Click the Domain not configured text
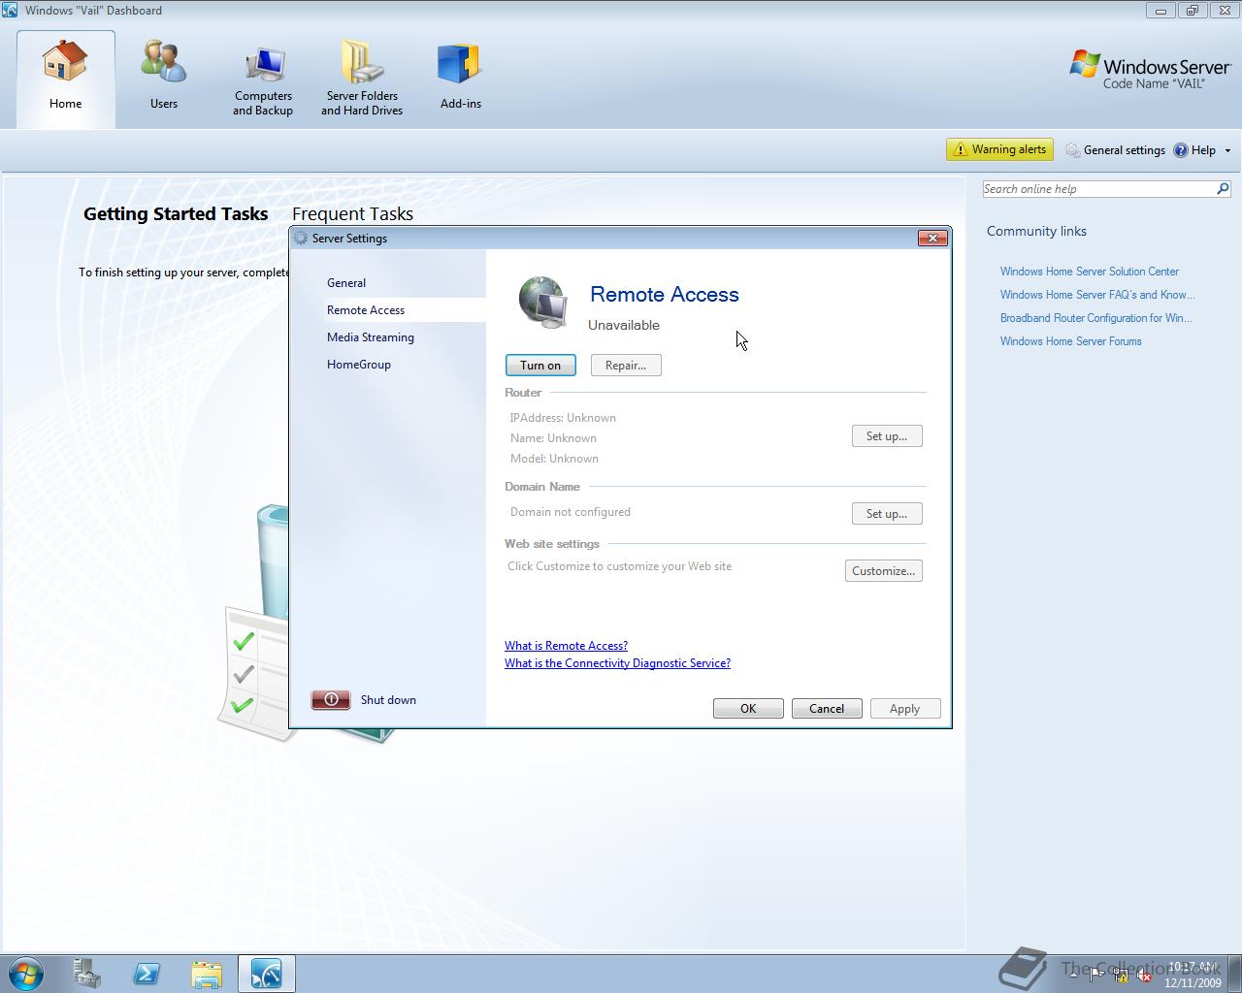Image resolution: width=1242 pixels, height=993 pixels. click(x=571, y=512)
